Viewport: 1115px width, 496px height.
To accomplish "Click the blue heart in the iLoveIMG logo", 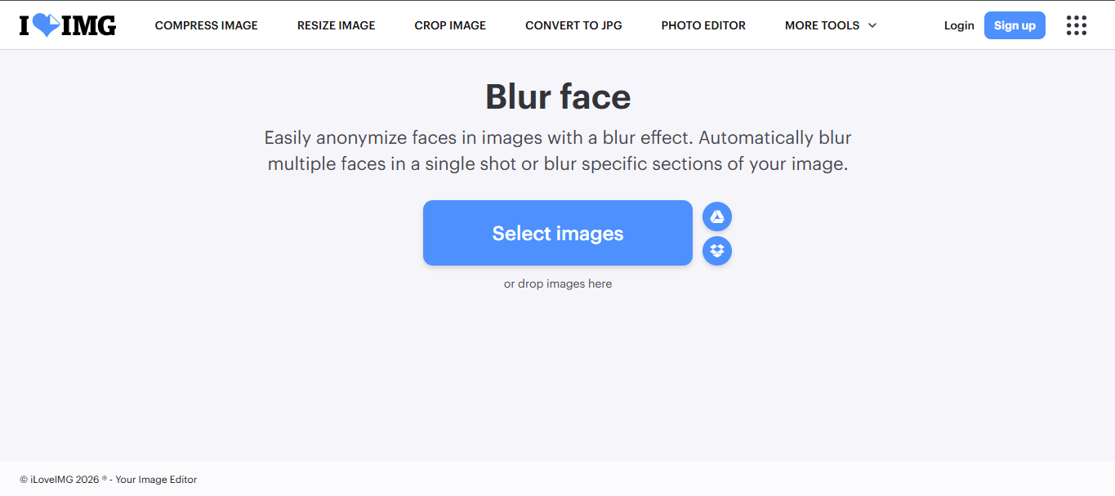I will tap(46, 25).
